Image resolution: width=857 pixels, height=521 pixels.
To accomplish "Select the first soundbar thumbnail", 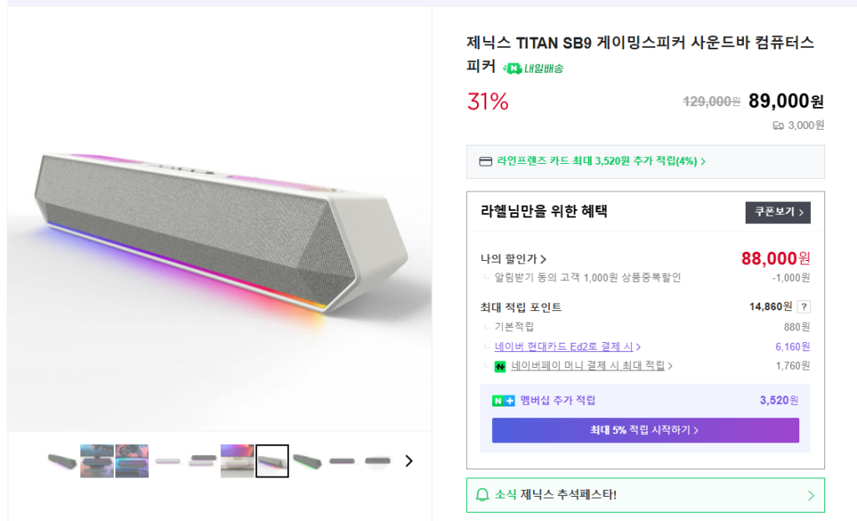I will click(x=63, y=461).
